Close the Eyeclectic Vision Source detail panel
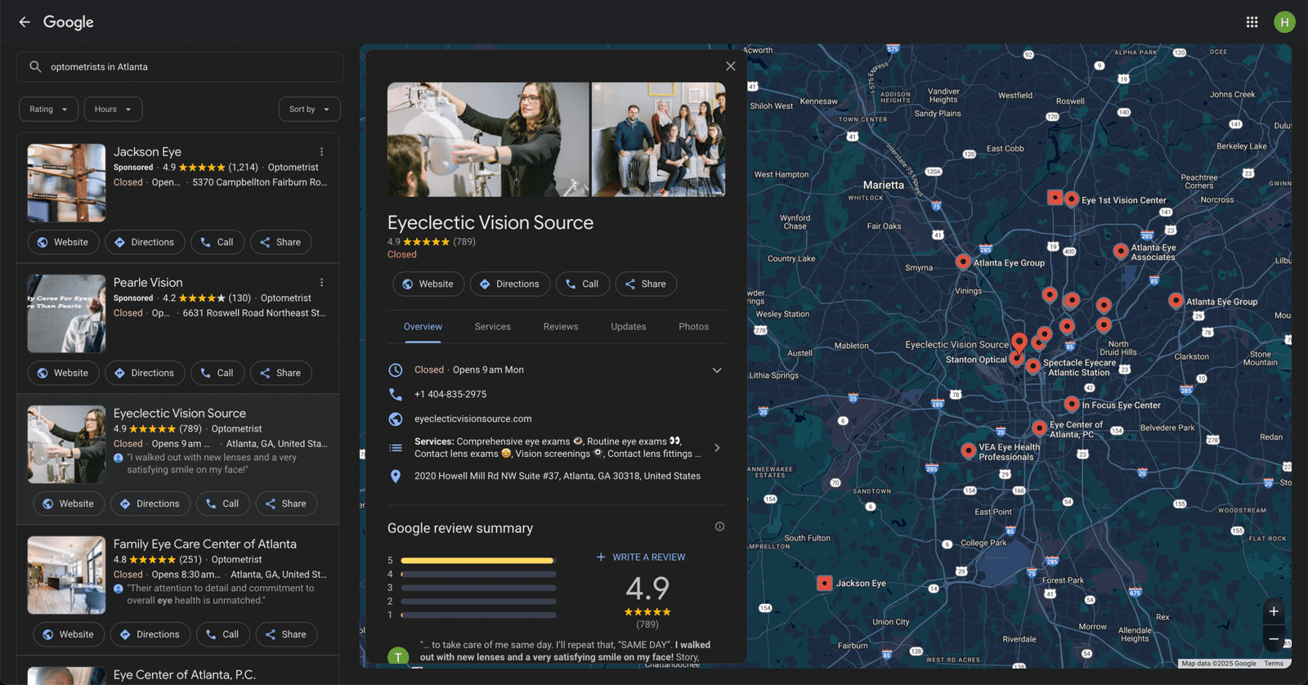Image resolution: width=1308 pixels, height=685 pixels. click(731, 66)
